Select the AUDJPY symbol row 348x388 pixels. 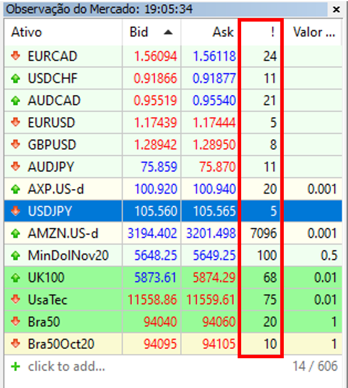[x=173, y=167]
